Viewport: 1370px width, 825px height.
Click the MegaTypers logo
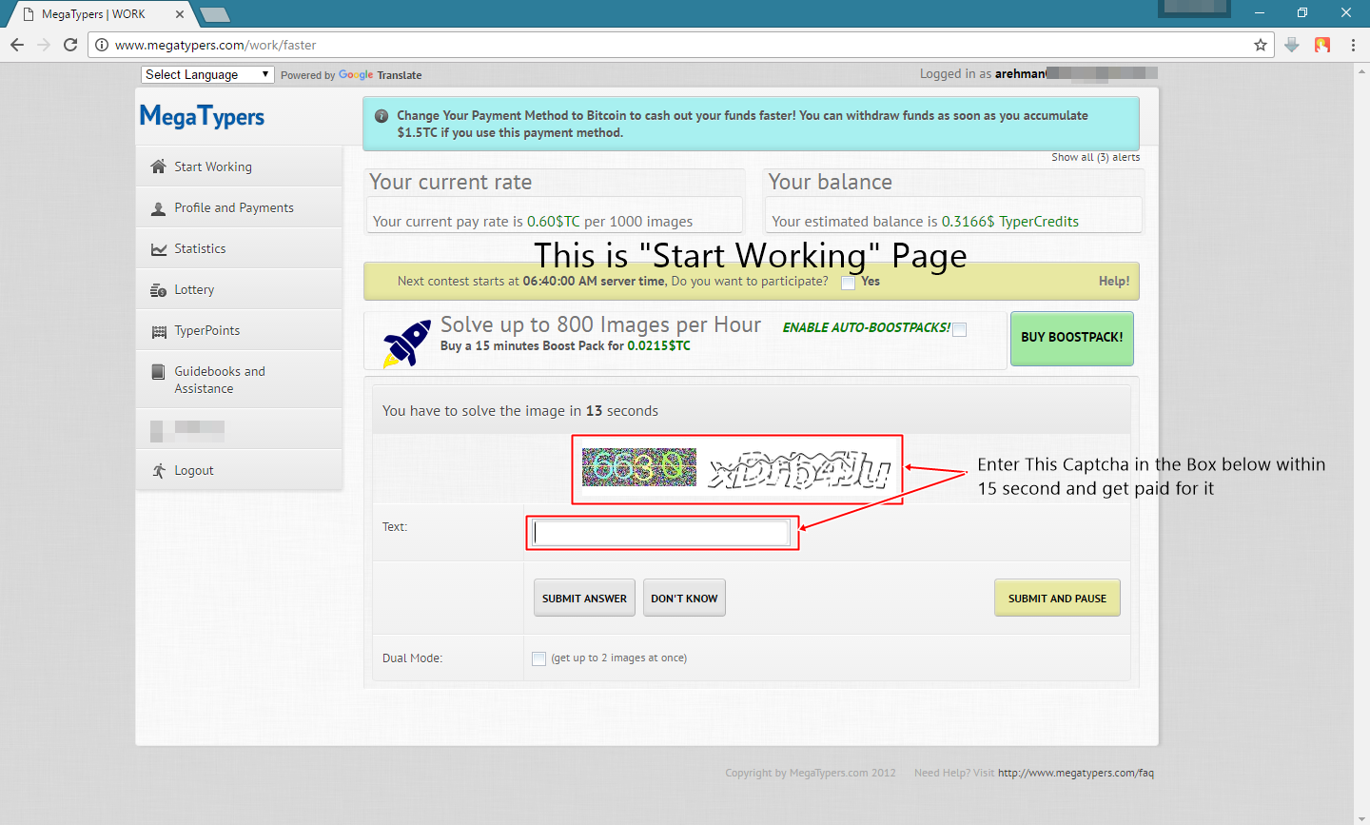(x=202, y=116)
